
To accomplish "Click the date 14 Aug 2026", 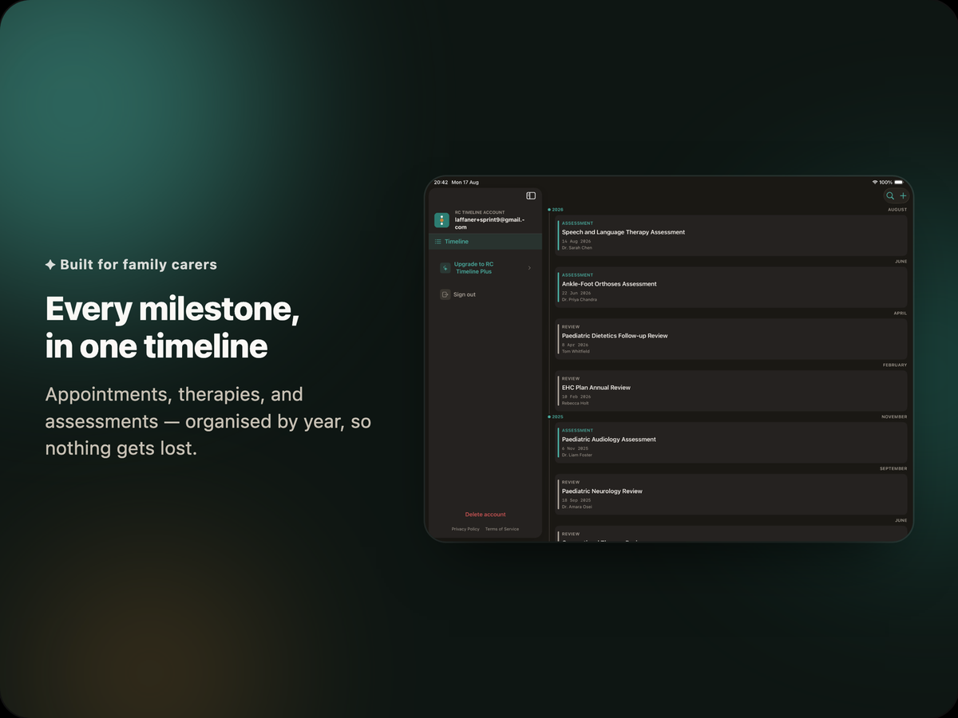I will [x=576, y=241].
